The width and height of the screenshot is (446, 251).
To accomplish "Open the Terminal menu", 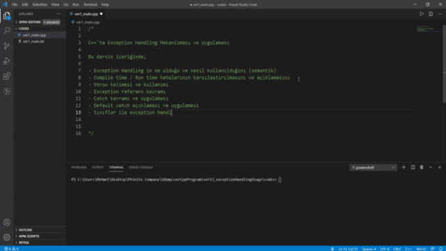I will click(90, 5).
